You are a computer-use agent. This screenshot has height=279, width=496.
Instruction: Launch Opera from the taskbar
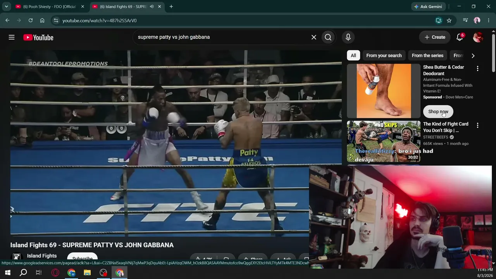click(55, 273)
